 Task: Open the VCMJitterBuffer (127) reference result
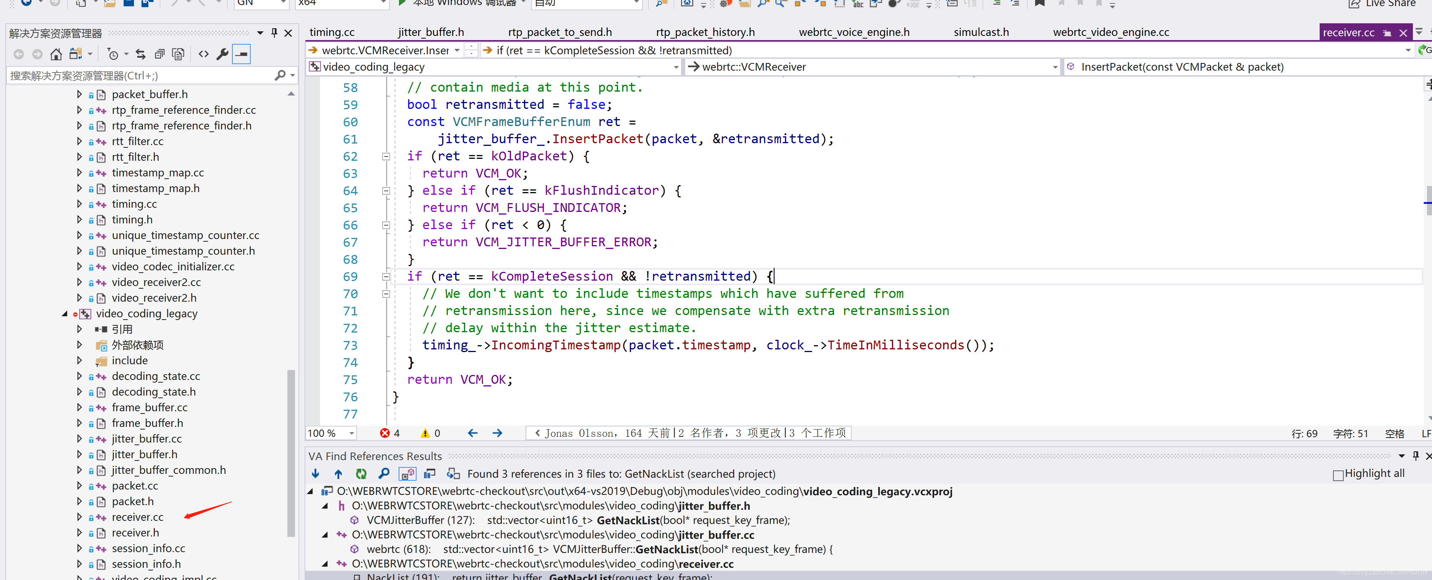point(577,520)
